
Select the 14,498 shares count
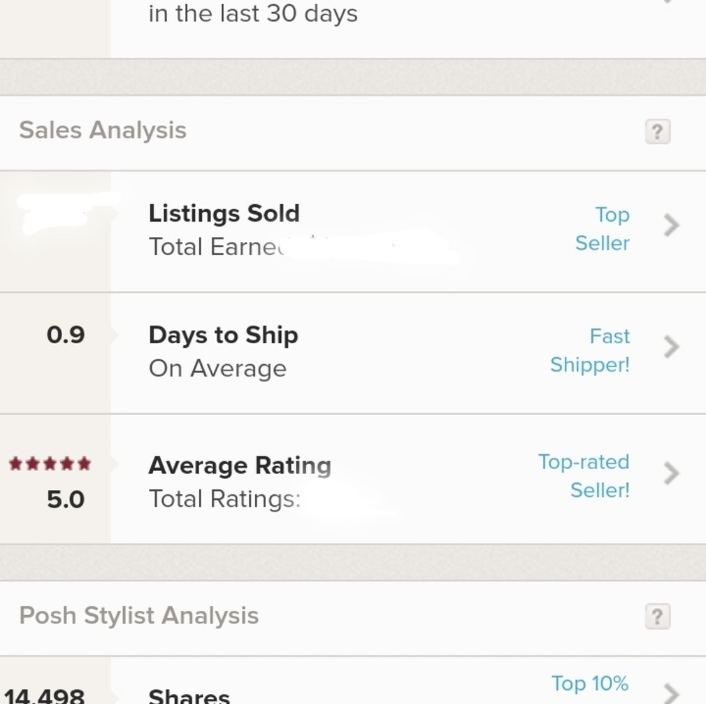[44, 696]
